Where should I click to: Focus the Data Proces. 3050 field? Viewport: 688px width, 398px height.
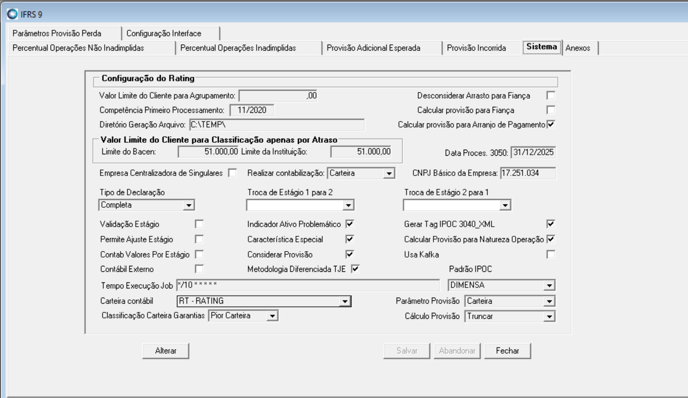point(533,152)
